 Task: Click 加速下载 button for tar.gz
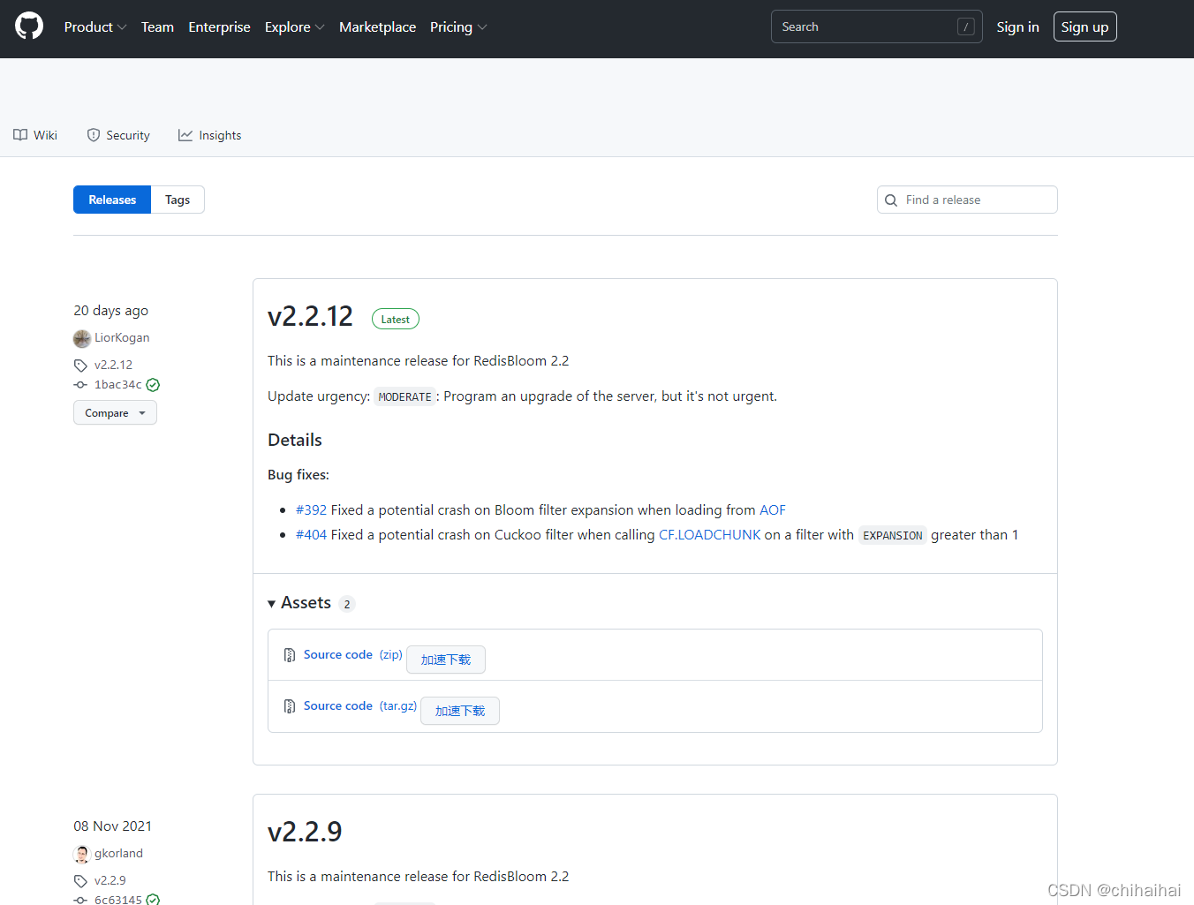(x=460, y=711)
